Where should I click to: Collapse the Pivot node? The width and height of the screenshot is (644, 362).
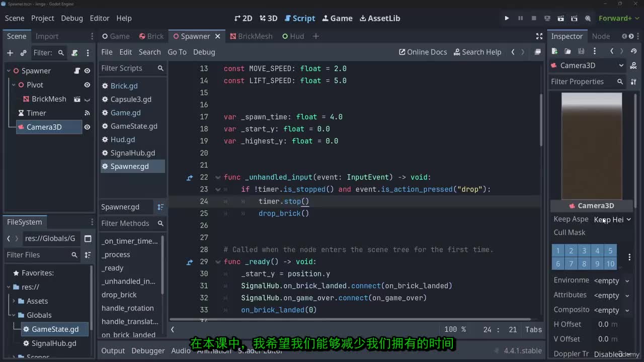[x=14, y=85]
